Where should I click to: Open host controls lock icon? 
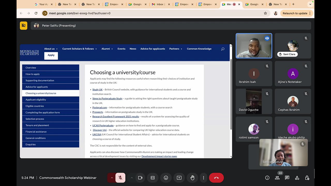pyautogui.click(x=307, y=178)
